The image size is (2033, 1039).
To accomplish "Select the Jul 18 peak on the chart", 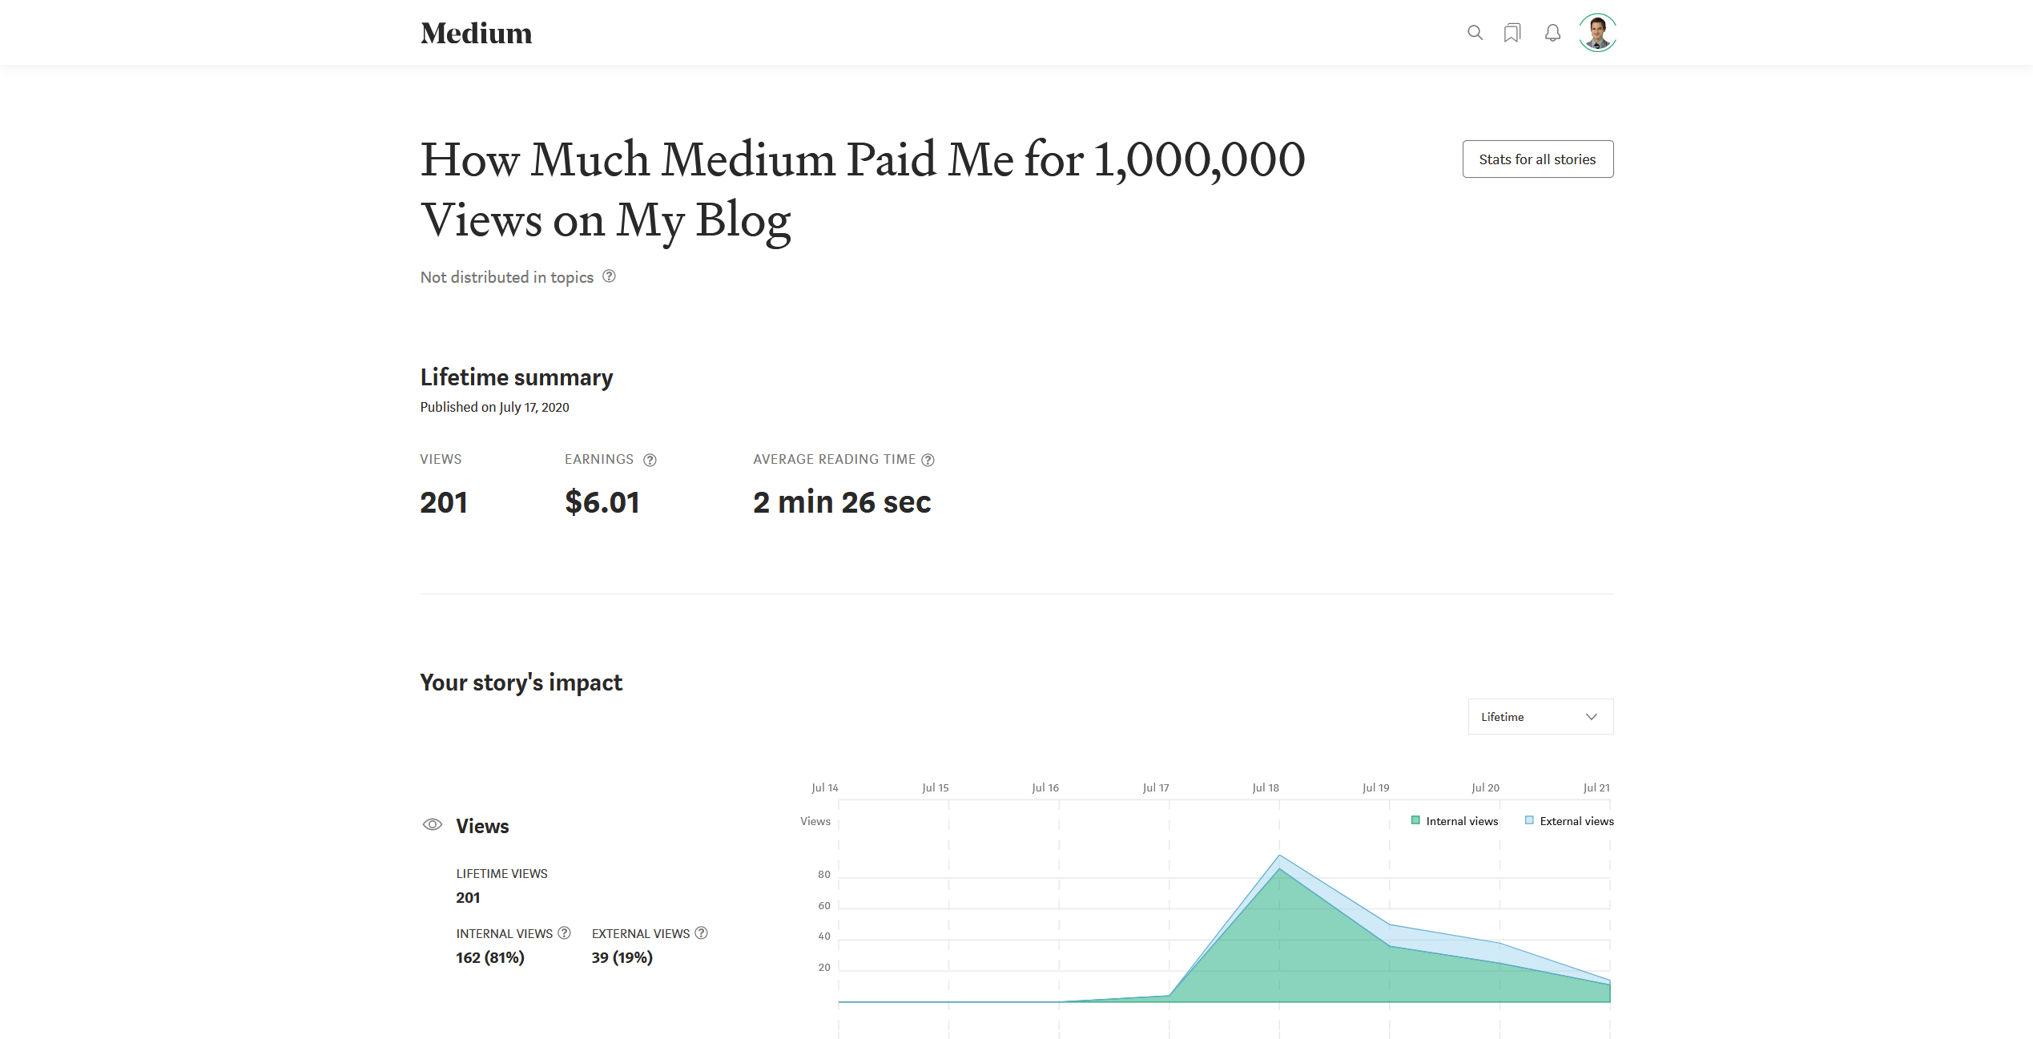I will coord(1279,856).
